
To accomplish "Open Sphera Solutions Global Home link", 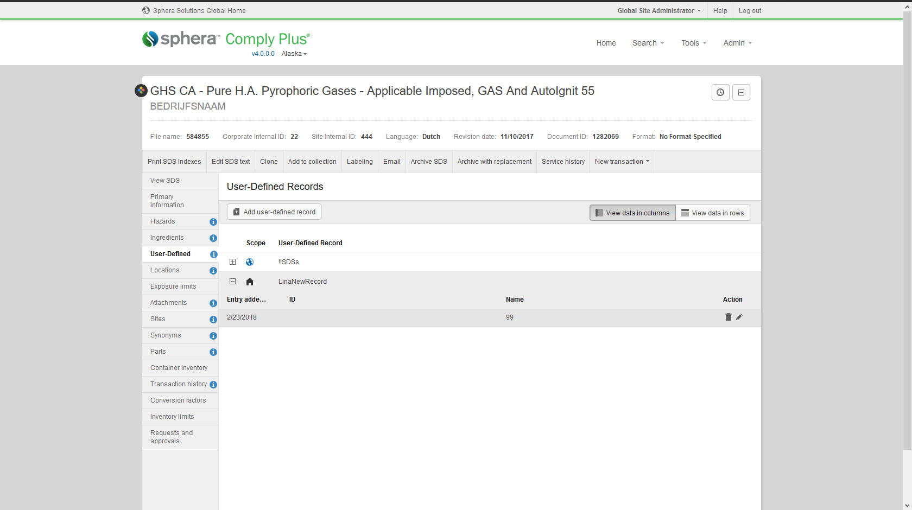I will 199,11.
